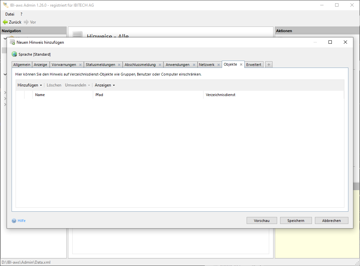Viewport: 360px width, 266px height.
Task: Sort the list by the Pfad column header
Action: [99, 95]
